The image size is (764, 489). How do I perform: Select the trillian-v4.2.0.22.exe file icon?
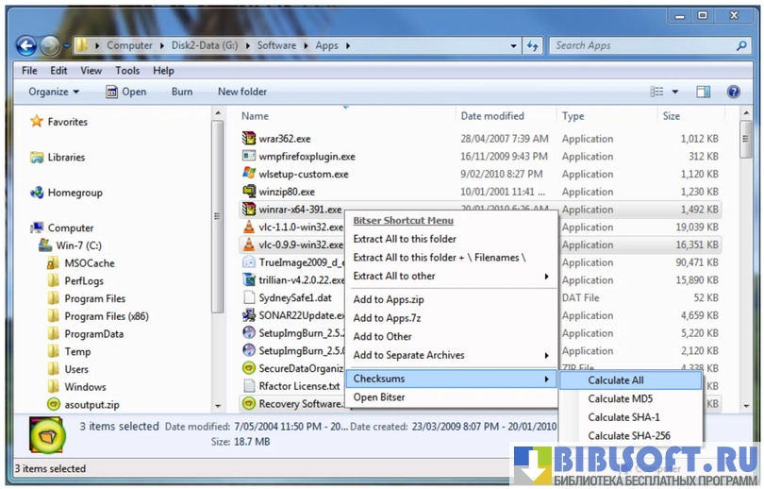coord(249,280)
